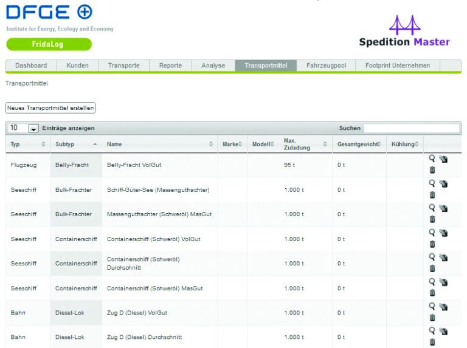The width and height of the screenshot is (467, 348).
Task: Click trash icon for Massengutfrachter (Schweröl) MasGut
Action: click(x=432, y=219)
